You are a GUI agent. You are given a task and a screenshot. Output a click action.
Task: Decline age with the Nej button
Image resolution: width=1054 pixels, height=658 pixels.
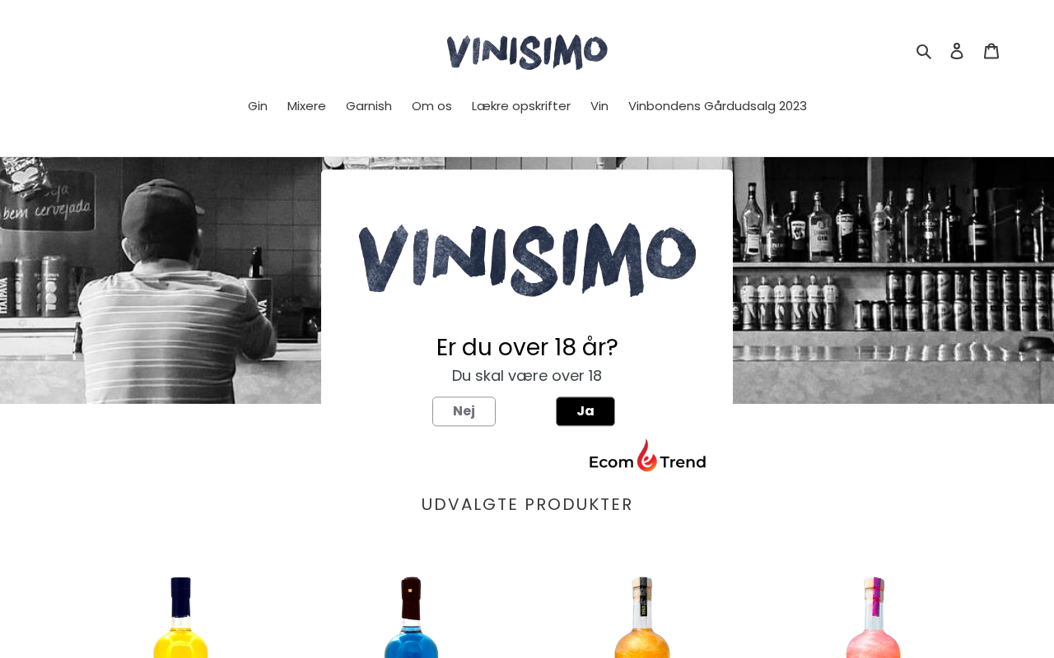pos(464,411)
